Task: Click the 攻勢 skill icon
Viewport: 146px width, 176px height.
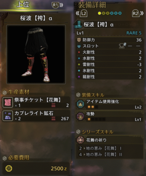Action: pyautogui.click(x=80, y=116)
